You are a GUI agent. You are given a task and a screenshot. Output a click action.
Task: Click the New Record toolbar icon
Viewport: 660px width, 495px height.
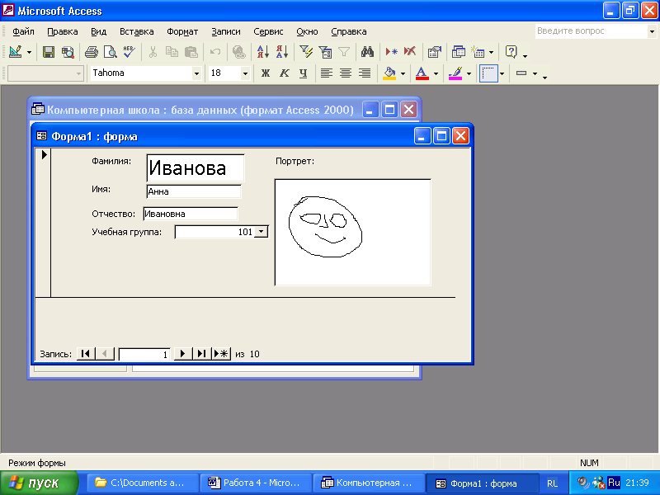coord(391,52)
